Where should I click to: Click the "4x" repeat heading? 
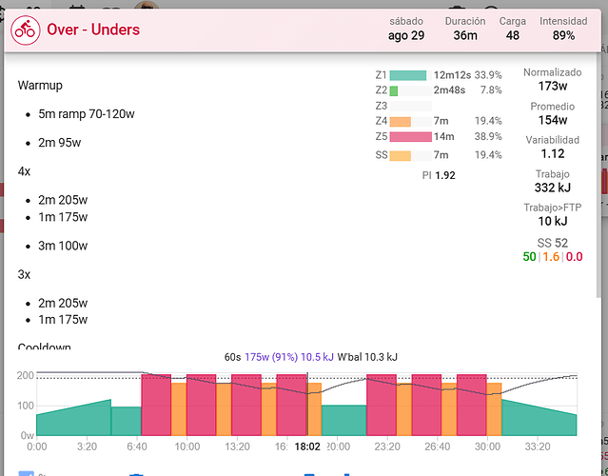coord(24,171)
